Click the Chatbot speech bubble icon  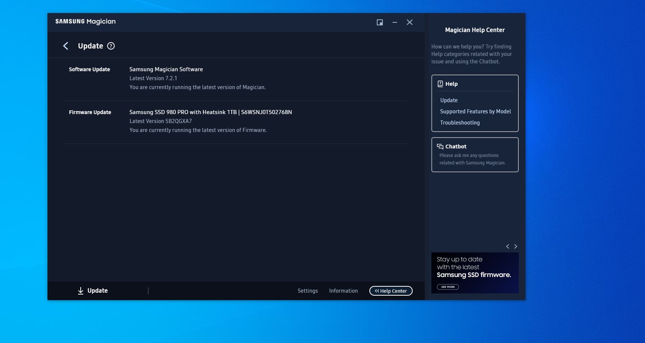click(x=440, y=147)
